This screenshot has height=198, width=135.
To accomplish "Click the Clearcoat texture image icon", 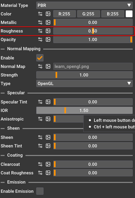I will click(x=48, y=164).
